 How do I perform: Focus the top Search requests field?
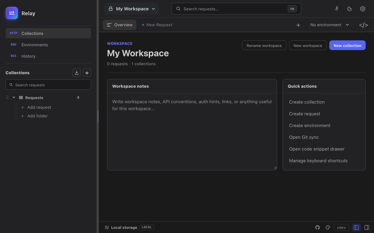[x=236, y=9]
